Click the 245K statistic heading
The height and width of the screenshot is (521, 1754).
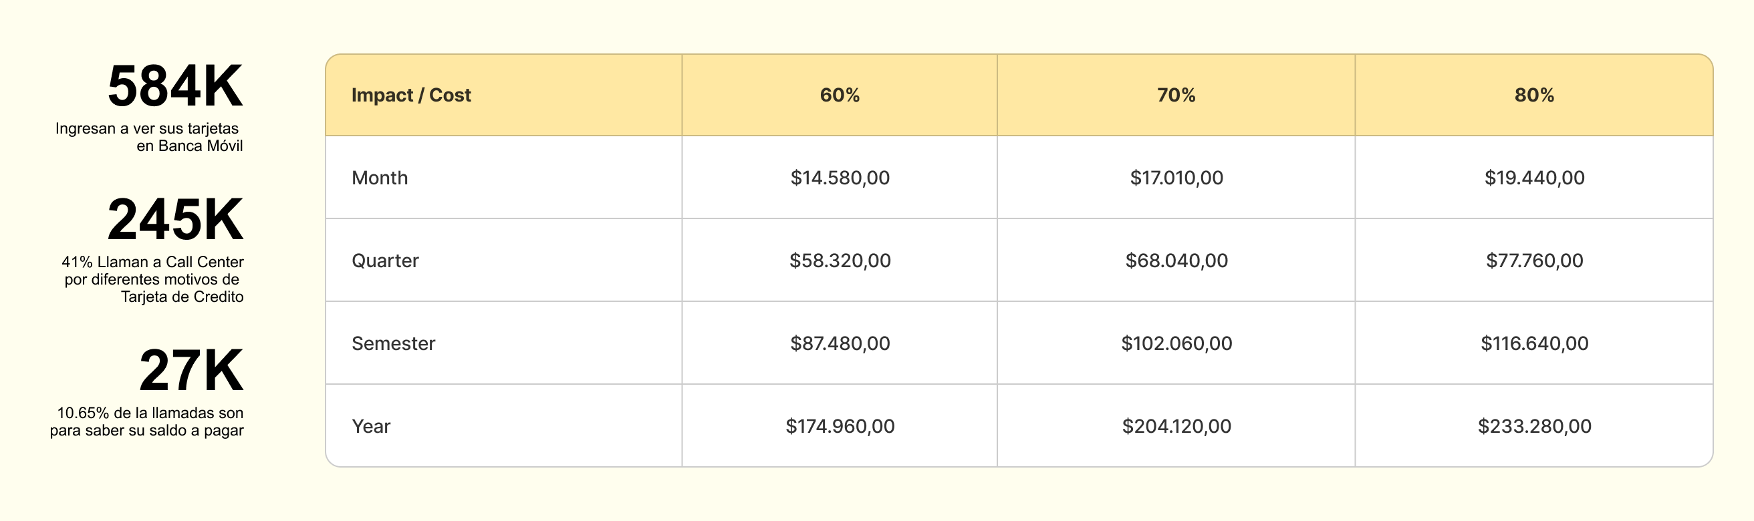(x=175, y=220)
